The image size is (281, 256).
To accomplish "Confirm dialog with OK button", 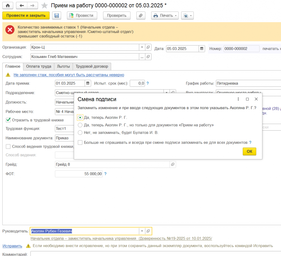I will tap(249, 151).
